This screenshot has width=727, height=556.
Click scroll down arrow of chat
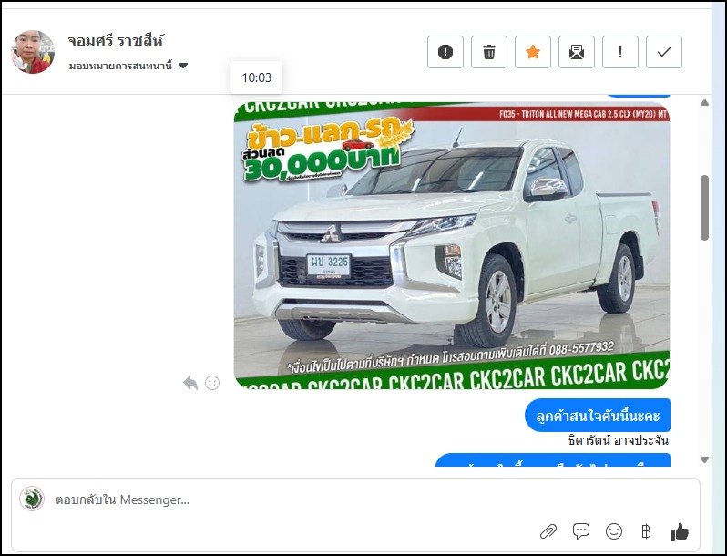tap(705, 460)
